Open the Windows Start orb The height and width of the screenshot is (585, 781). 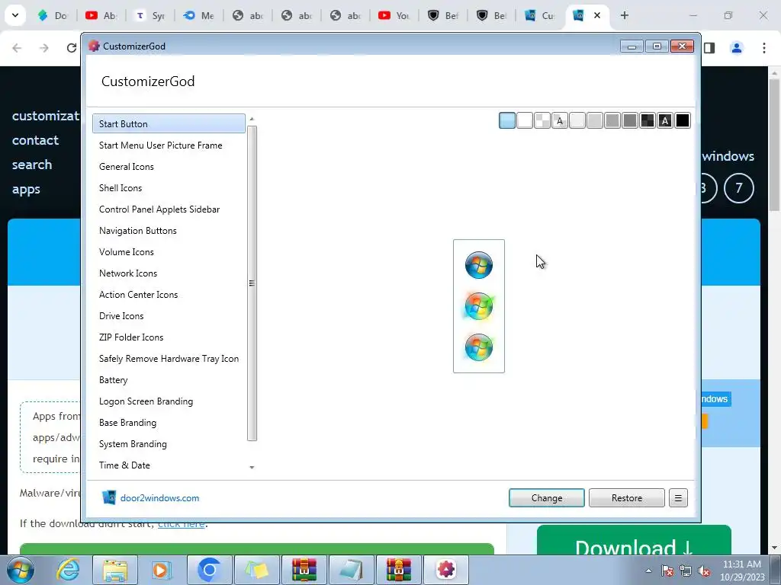(21, 570)
